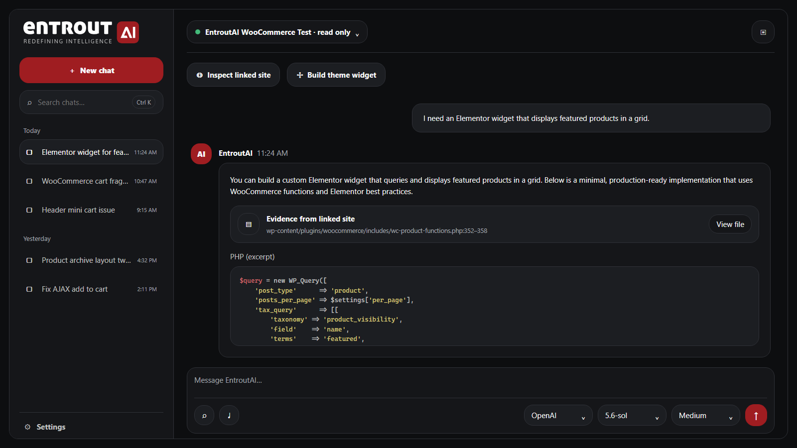Click the 11:24 AM timestamp beside EntroutAI
The width and height of the screenshot is (797, 448).
272,153
